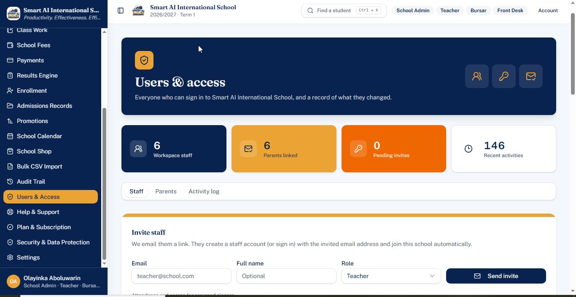Select the Front Desk role pill
The width and height of the screenshot is (576, 297).
click(x=510, y=11)
